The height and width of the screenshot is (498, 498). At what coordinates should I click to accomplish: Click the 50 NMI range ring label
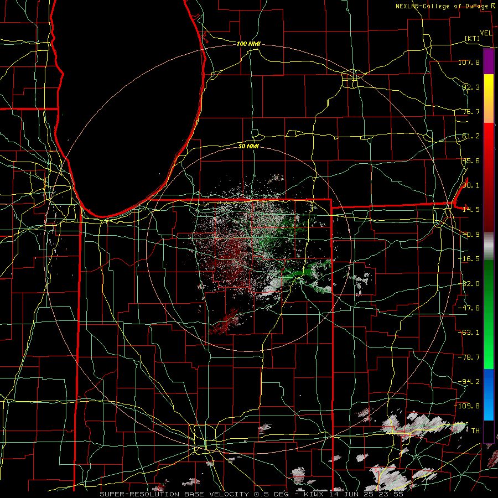[248, 146]
